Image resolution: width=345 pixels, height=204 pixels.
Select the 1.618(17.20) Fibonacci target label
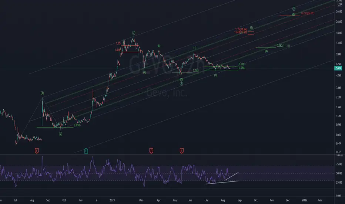point(241,32)
